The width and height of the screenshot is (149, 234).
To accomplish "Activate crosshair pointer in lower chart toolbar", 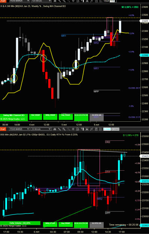I will [x=73, y=129].
